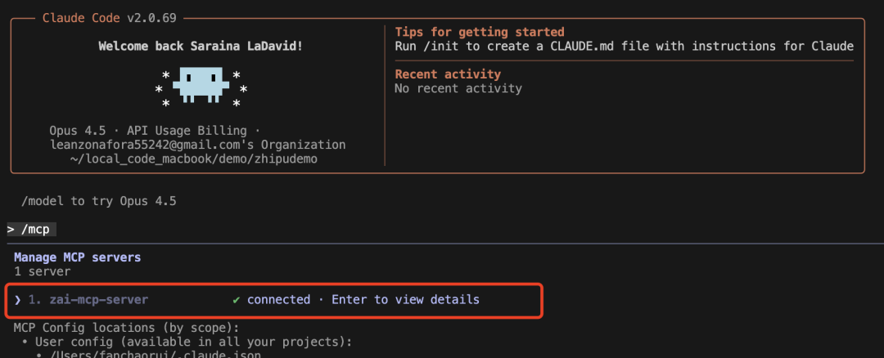
Task: Click Enter to view details hint
Action: tap(405, 300)
